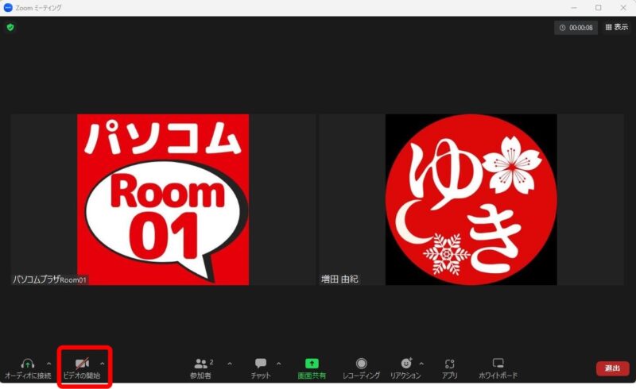
Task: Show encryption info via green shield icon
Action: (10, 27)
